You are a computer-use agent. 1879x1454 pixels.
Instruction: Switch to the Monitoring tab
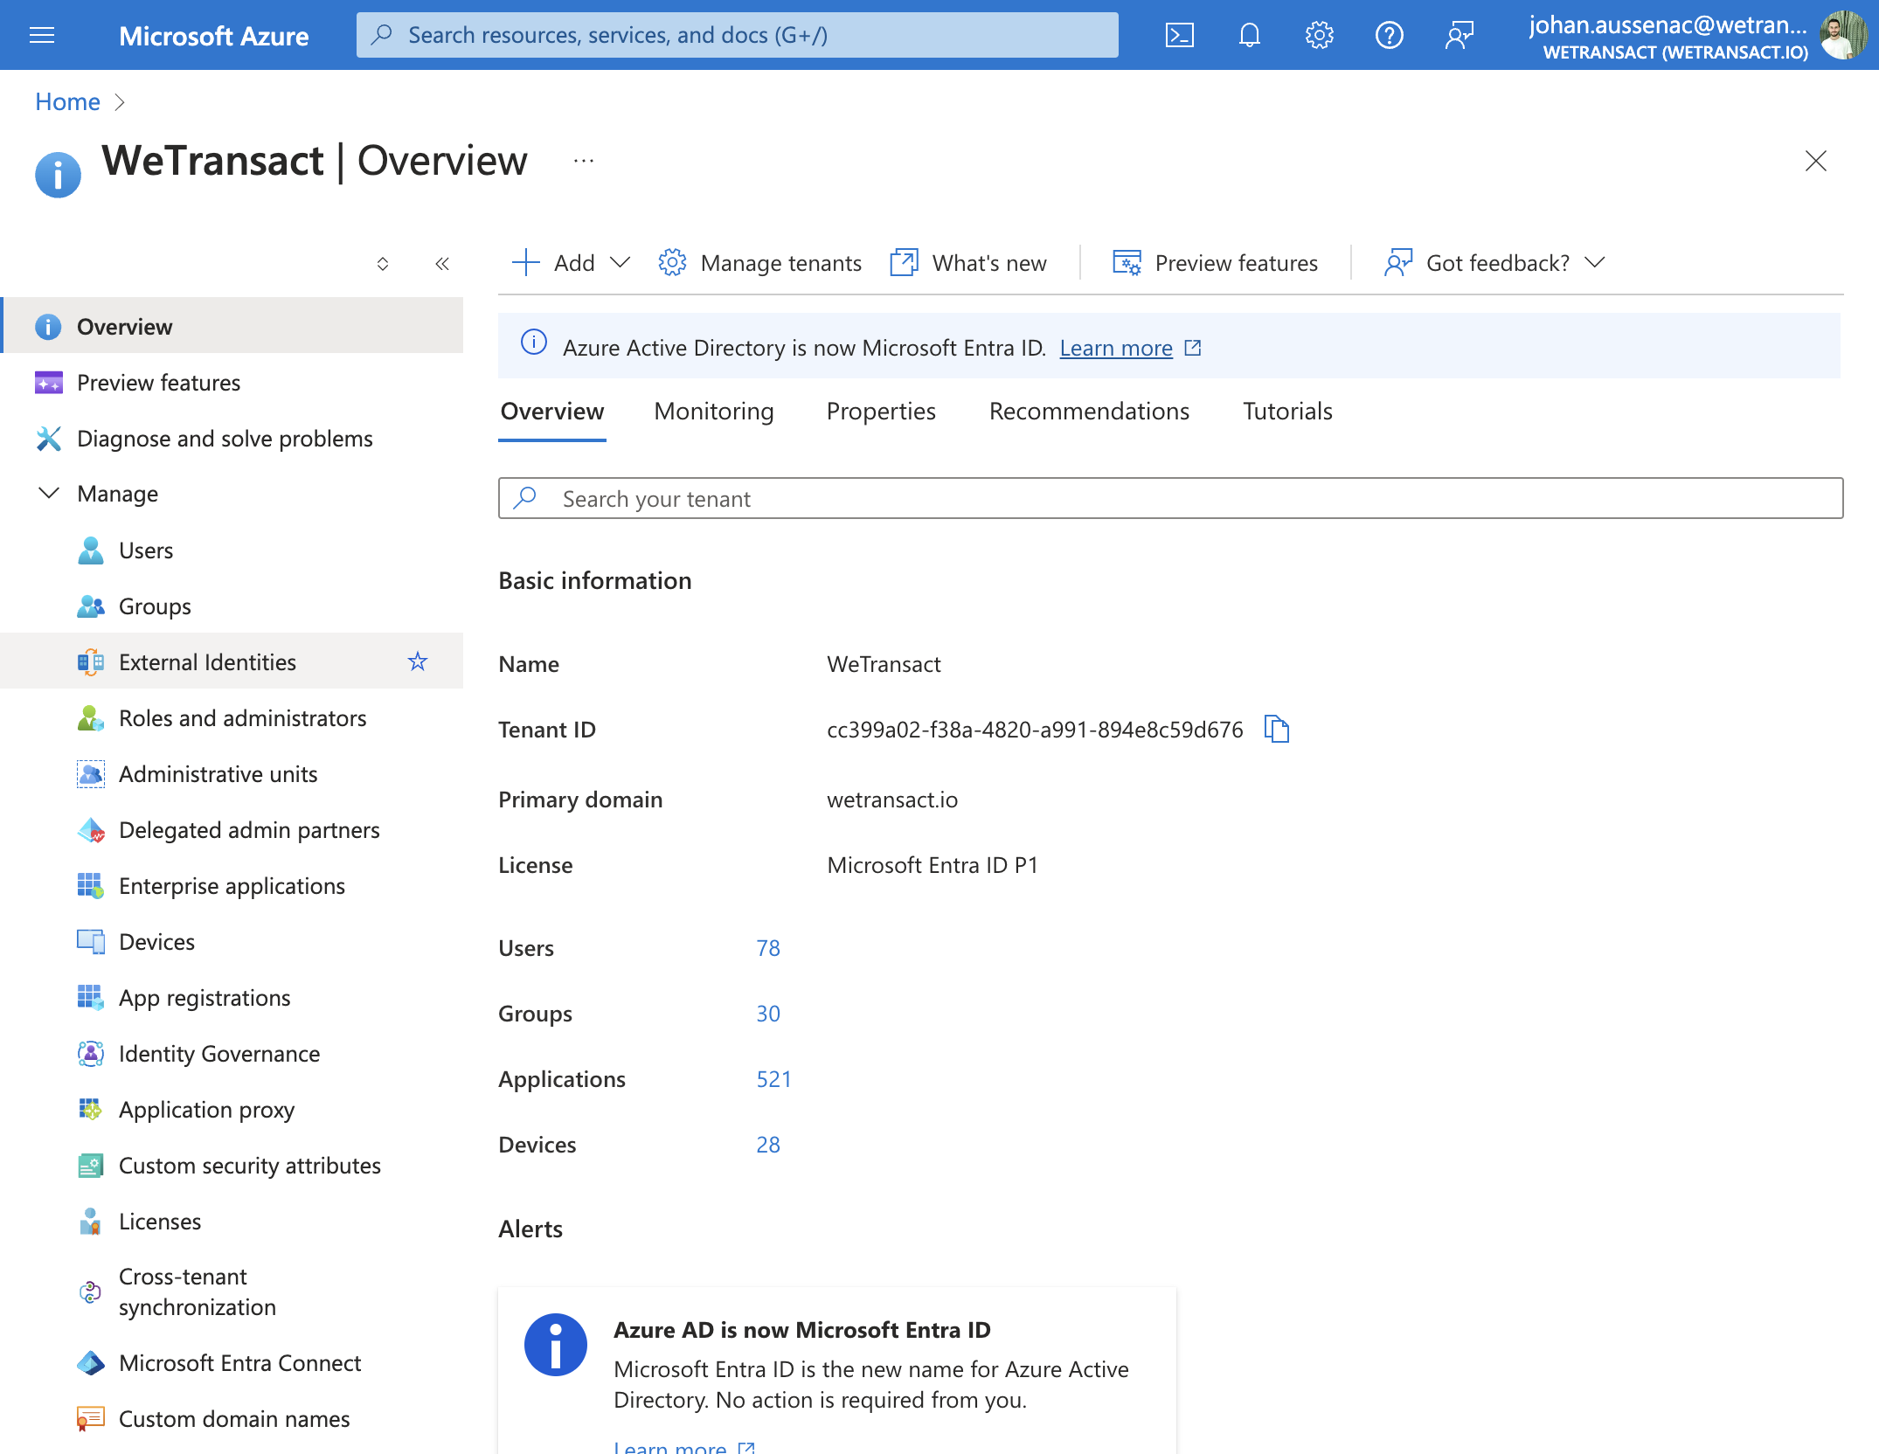714,412
